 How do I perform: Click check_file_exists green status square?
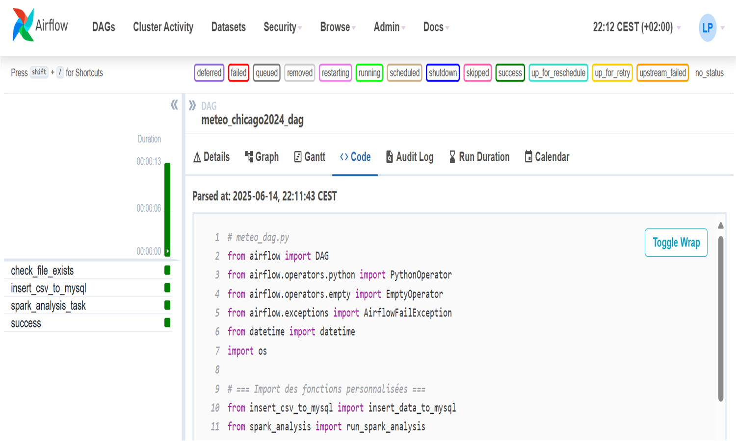click(167, 270)
